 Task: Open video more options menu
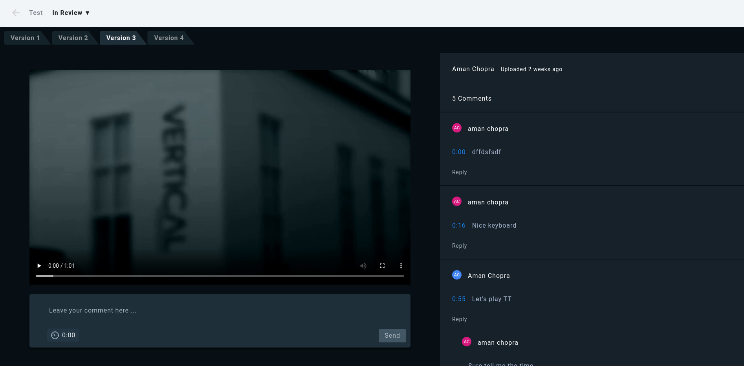(401, 266)
